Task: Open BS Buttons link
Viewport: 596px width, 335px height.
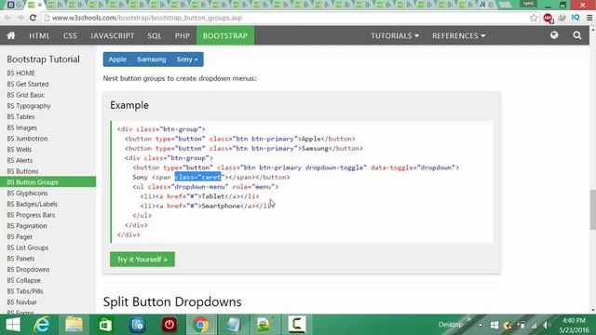Action: pyautogui.click(x=22, y=171)
